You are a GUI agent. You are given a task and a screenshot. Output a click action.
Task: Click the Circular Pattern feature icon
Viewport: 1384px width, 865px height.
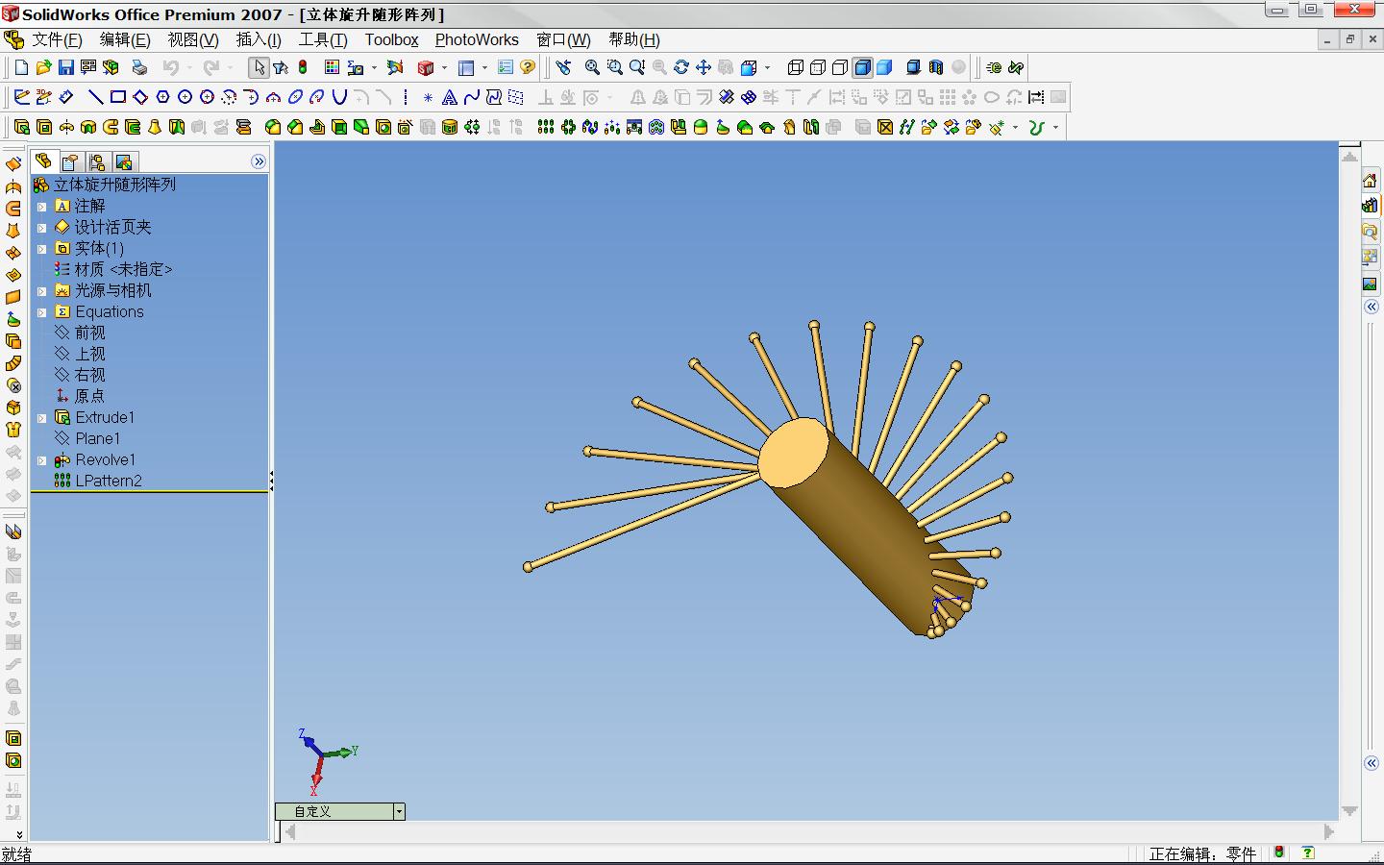point(568,127)
